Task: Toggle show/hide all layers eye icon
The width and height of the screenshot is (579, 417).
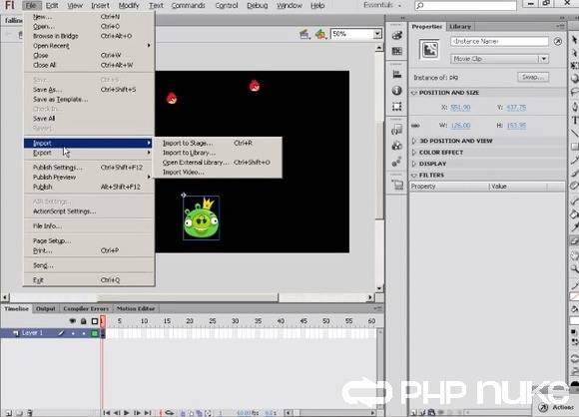Action: [x=73, y=321]
